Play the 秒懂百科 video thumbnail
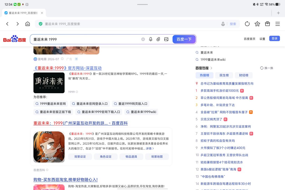 pos(49,147)
